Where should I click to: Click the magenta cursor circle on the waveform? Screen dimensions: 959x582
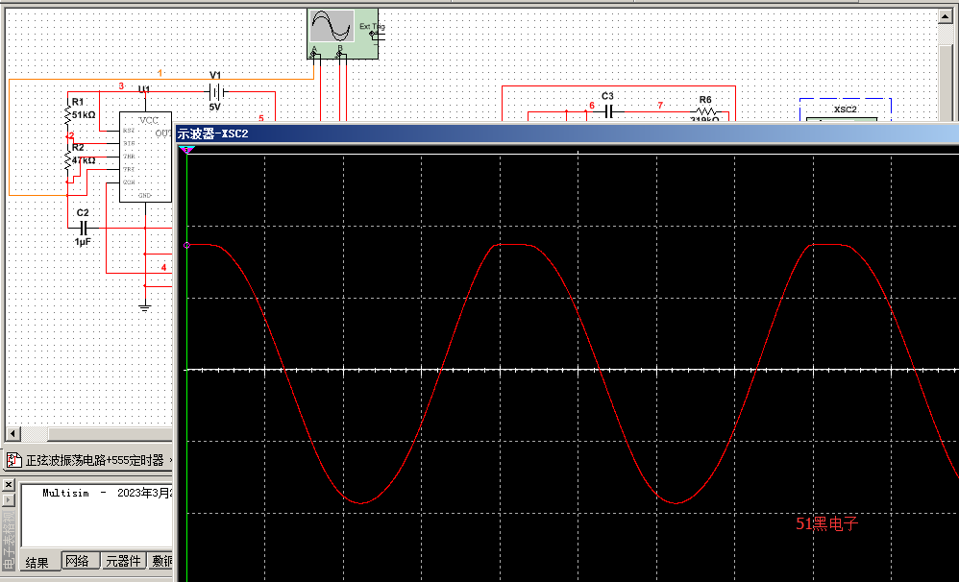pos(186,245)
